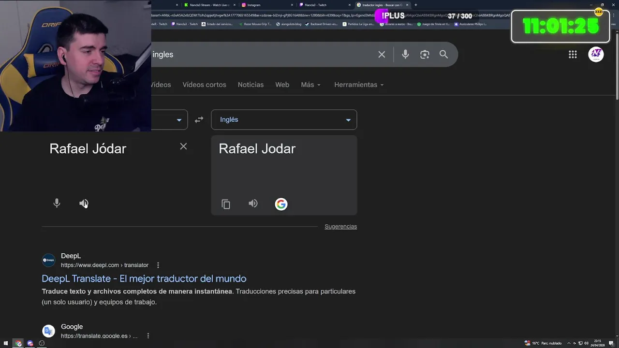Open a new browser tab
The width and height of the screenshot is (619, 348).
[x=415, y=5]
